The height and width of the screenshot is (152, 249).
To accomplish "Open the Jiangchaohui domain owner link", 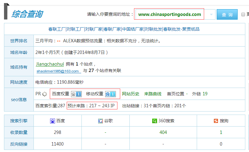I will 50,64.
